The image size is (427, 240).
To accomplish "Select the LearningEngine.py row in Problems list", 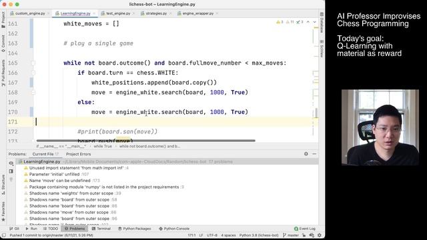I will [167, 161].
